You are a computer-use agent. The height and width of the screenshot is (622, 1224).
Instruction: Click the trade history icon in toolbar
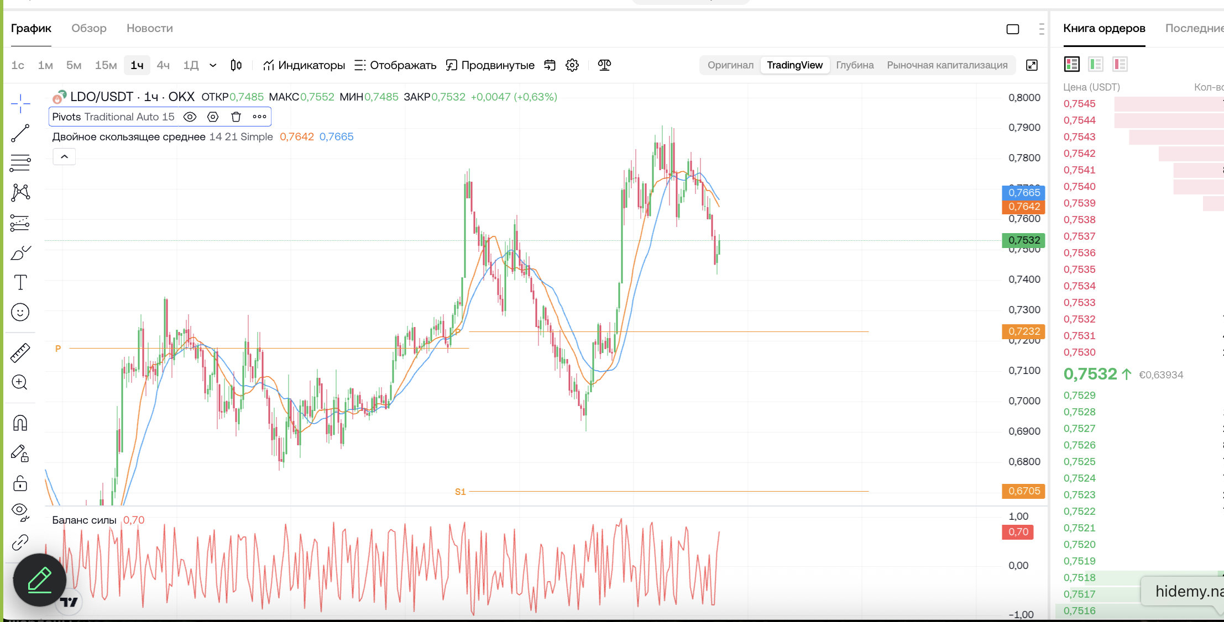click(550, 65)
